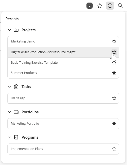
Task: Open the Favorites star in header
Action: tap(100, 6)
